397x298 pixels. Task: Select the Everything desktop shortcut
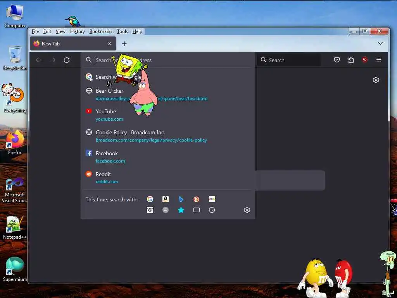tap(14, 98)
